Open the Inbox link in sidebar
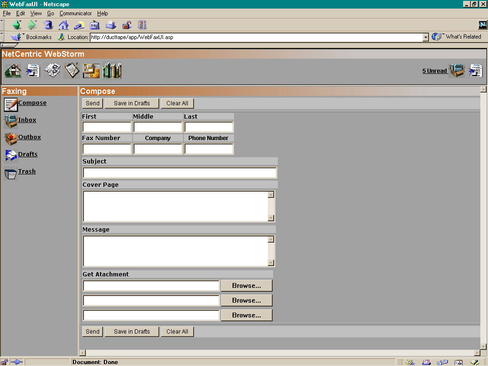488x366 pixels. 27,120
